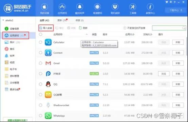Select the QQ row checkbox
Image resolution: width=188 pixels, height=122 pixels.
[40, 84]
